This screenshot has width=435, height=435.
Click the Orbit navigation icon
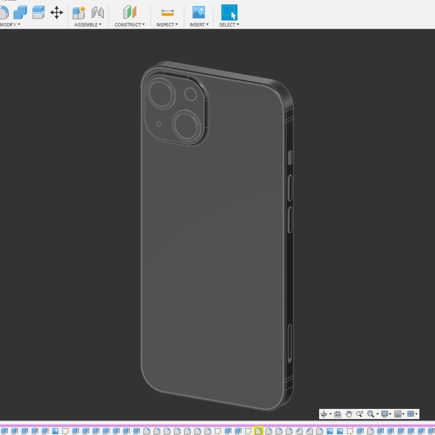324,414
